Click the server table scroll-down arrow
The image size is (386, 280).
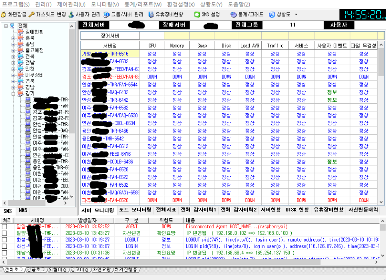pyautogui.click(x=381, y=202)
